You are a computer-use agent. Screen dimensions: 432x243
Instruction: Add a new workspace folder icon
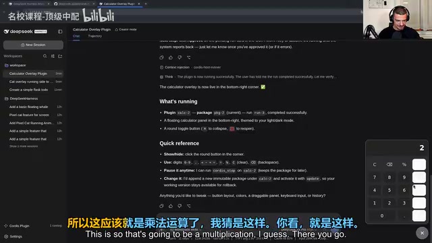tap(60, 56)
